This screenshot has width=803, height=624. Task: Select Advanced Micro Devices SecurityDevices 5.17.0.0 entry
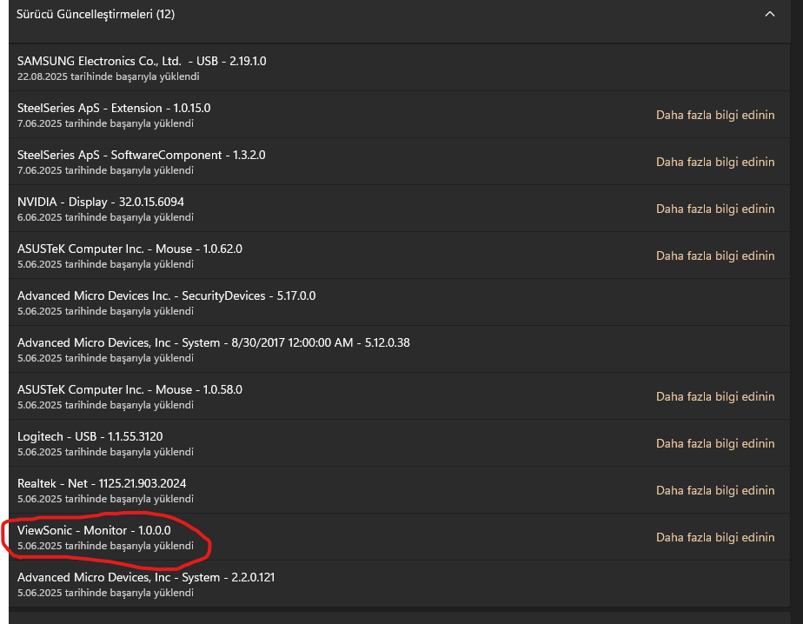400,302
